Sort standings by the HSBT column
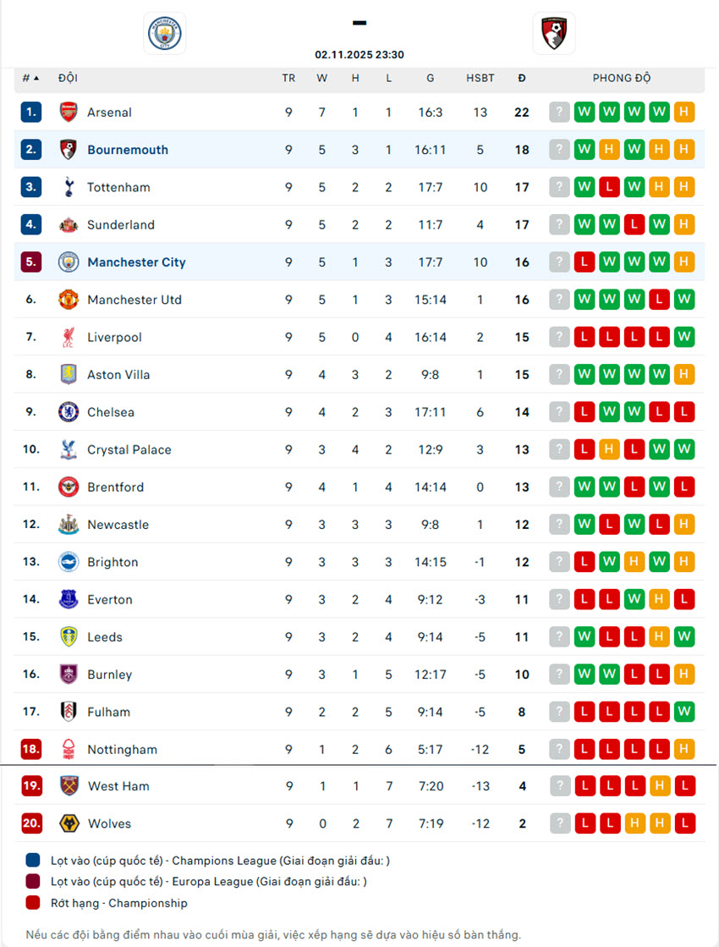This screenshot has width=719, height=947. tap(480, 78)
